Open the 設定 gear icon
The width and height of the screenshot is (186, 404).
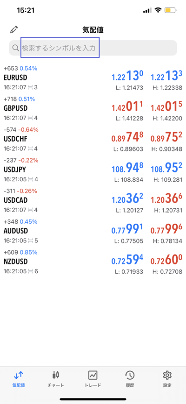click(167, 375)
